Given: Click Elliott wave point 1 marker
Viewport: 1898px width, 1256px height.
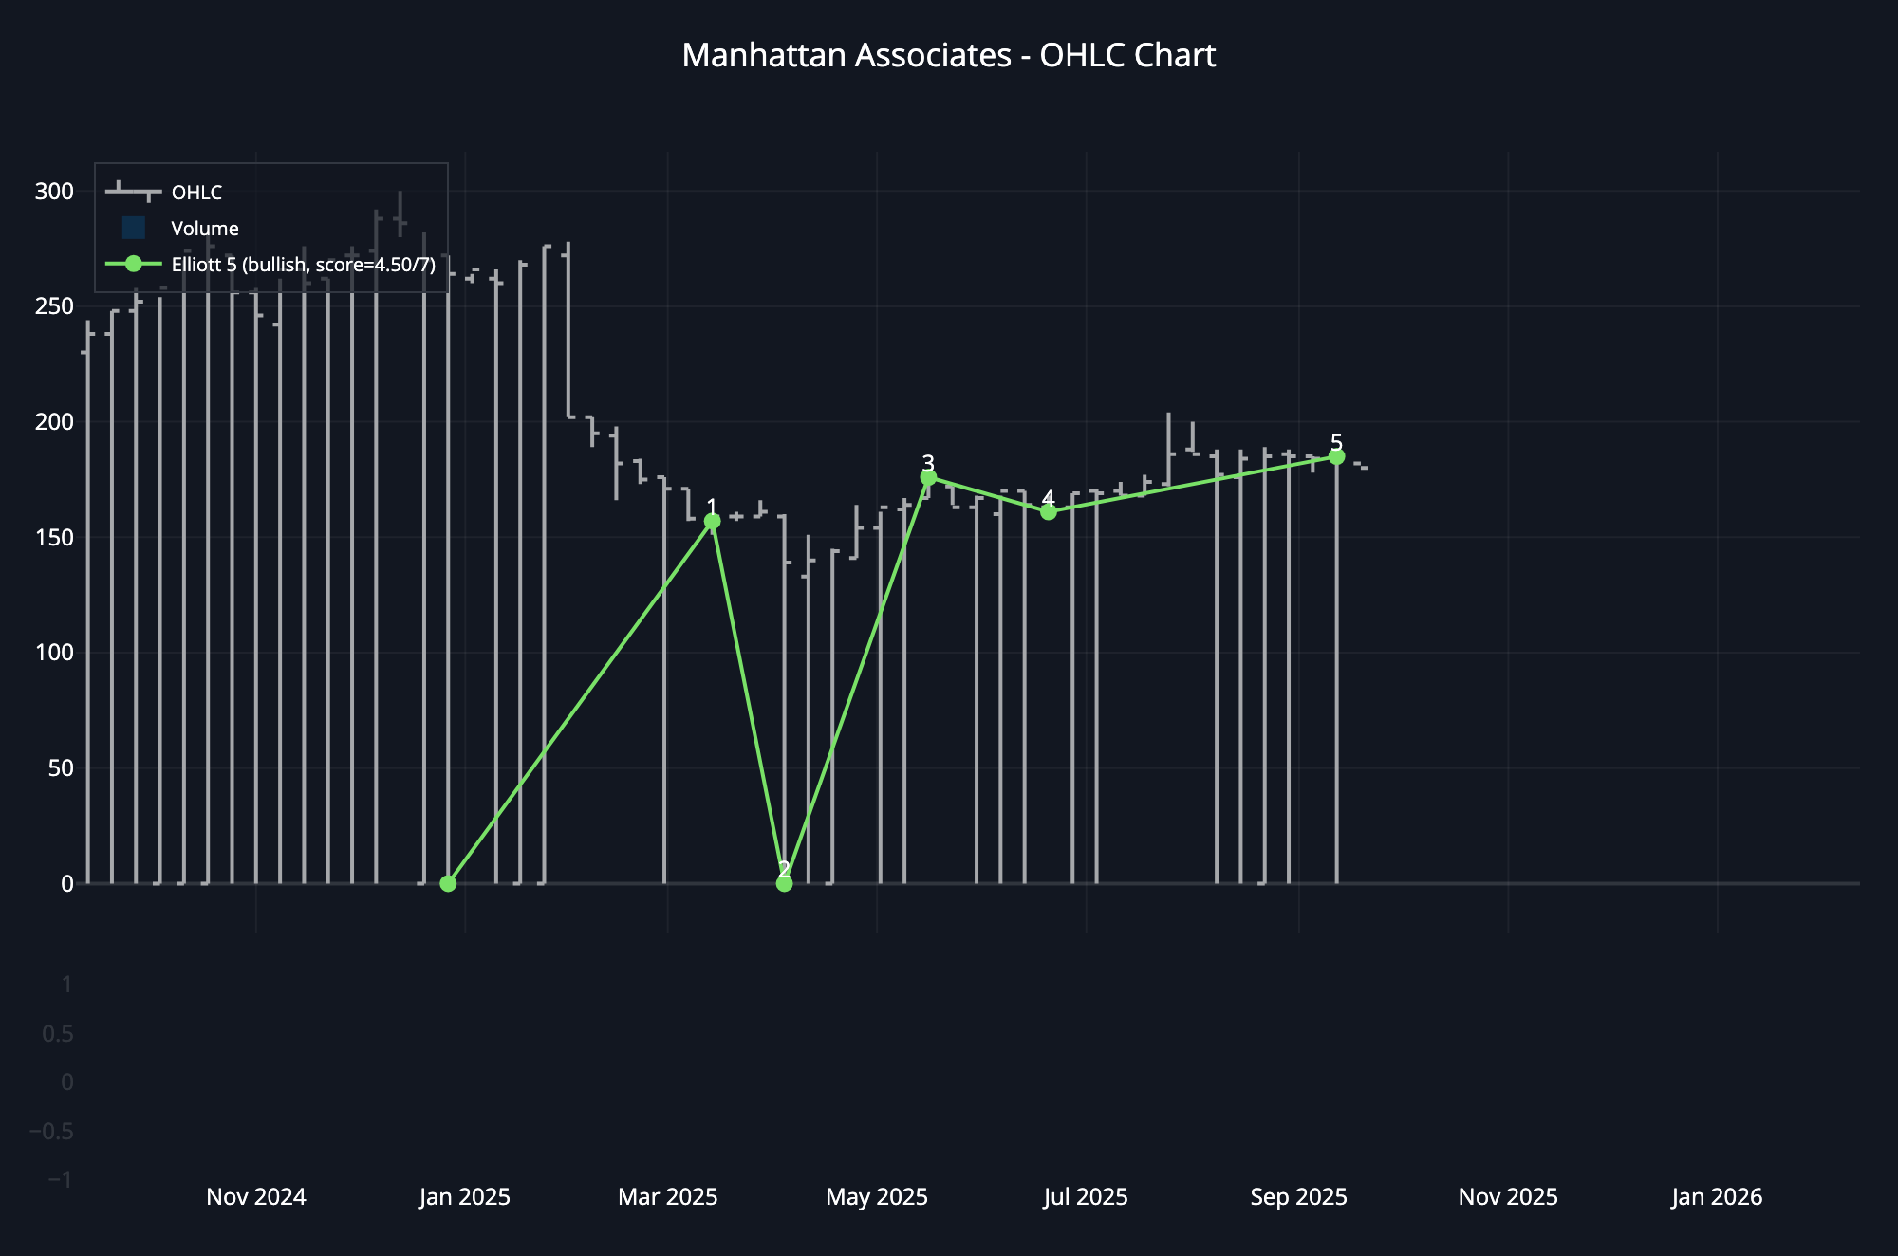Looking at the screenshot, I should tap(713, 522).
